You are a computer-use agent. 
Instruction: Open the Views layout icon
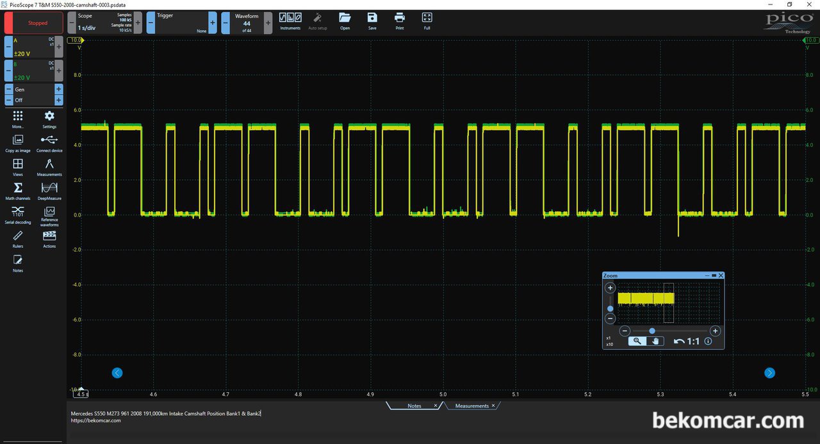click(18, 167)
